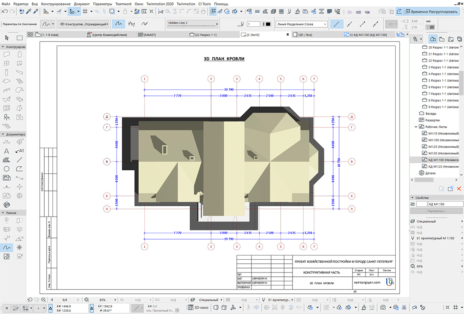Select the arrowhead at end line option
The height and width of the screenshot is (314, 464).
[x=362, y=24]
